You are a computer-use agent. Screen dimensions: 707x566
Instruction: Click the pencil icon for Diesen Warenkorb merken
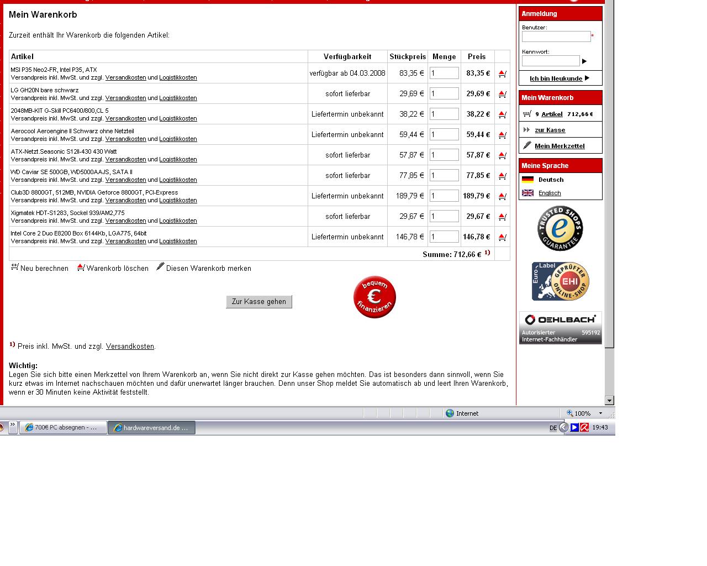(x=160, y=266)
